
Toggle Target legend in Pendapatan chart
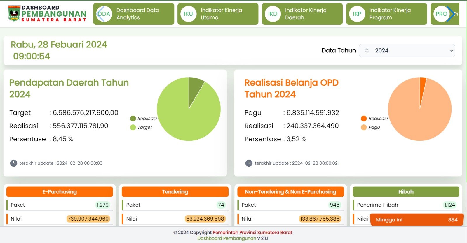coord(141,127)
